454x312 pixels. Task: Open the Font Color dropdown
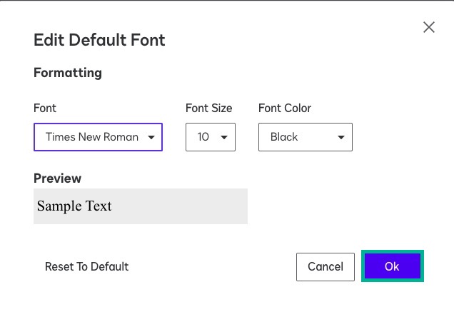click(305, 137)
